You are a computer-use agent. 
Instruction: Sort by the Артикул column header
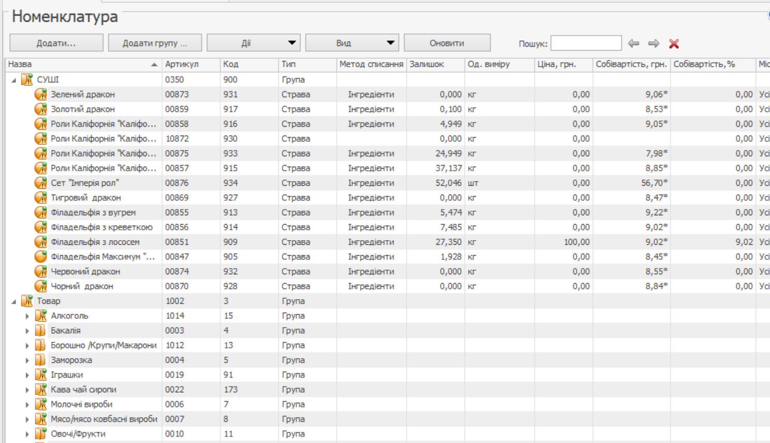tap(191, 65)
